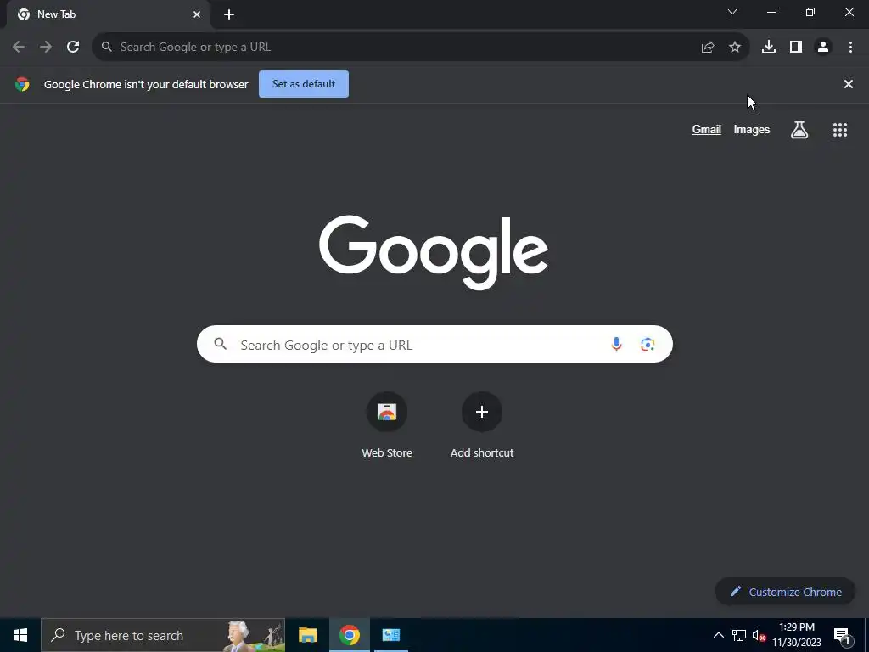Click the Google logo
Viewport: 869px width, 652px height.
[x=434, y=252]
